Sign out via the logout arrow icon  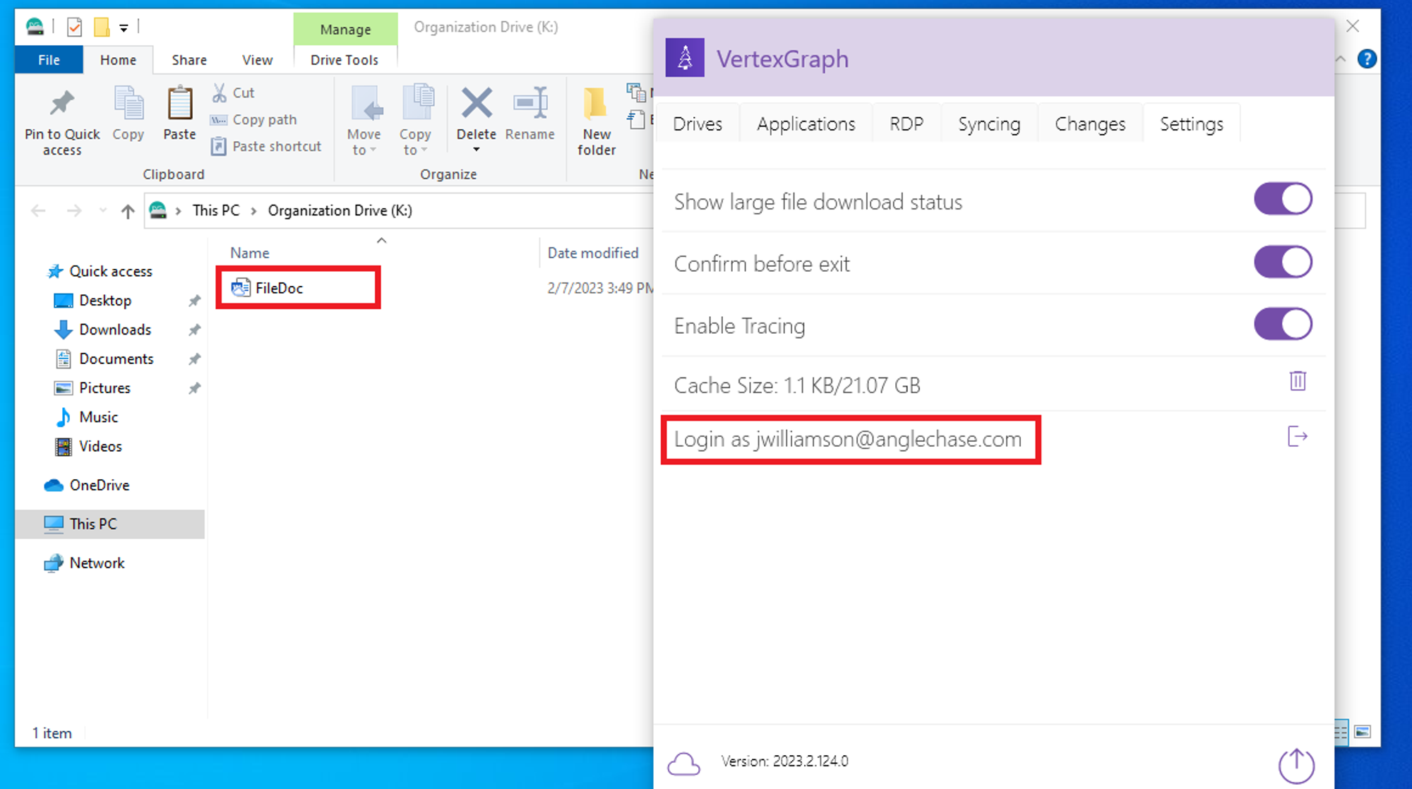click(1298, 437)
